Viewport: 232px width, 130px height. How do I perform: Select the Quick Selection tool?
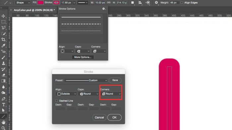[3, 34]
